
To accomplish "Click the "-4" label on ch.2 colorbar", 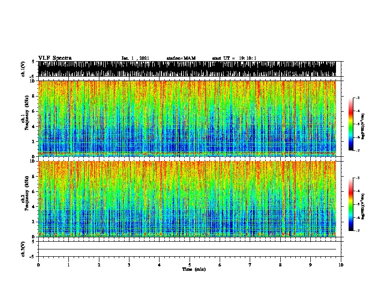I will [358, 191].
